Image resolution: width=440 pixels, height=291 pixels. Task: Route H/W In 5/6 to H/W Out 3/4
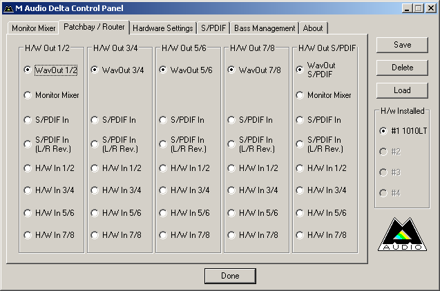coord(95,213)
